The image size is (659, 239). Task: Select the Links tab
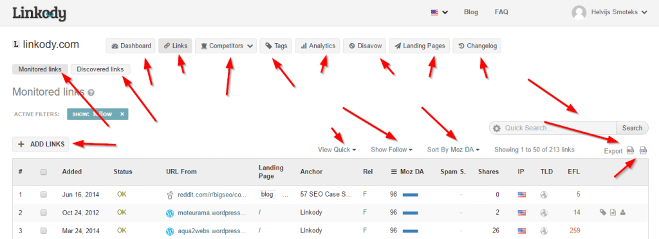(x=175, y=46)
